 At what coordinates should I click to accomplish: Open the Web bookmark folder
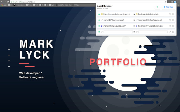coord(36,5)
